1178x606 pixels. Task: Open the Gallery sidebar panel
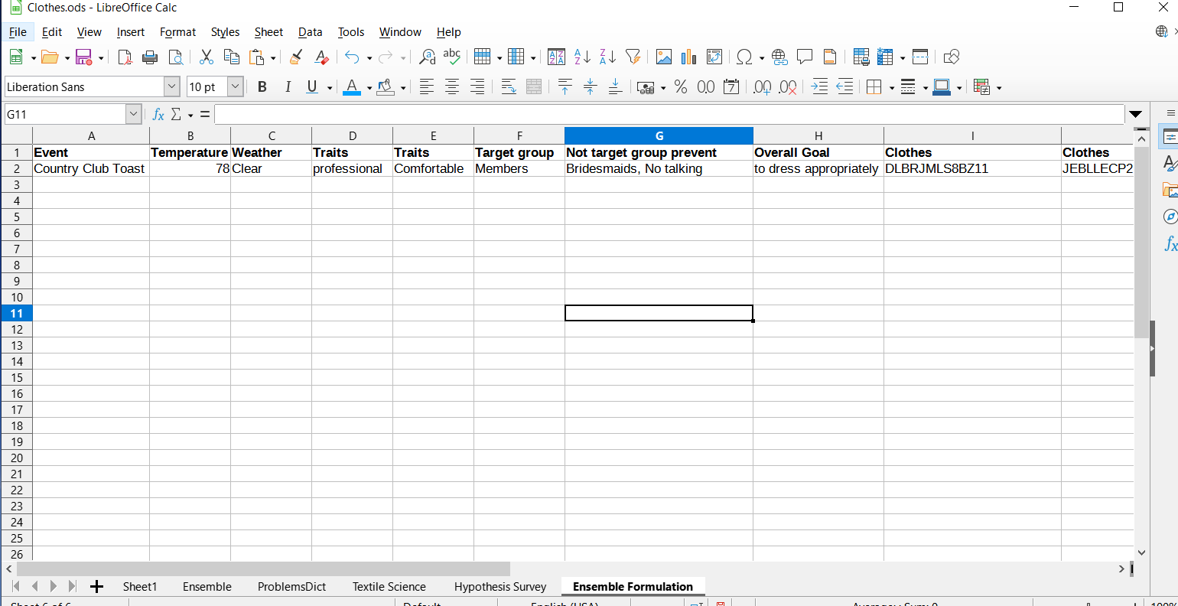pyautogui.click(x=1170, y=190)
